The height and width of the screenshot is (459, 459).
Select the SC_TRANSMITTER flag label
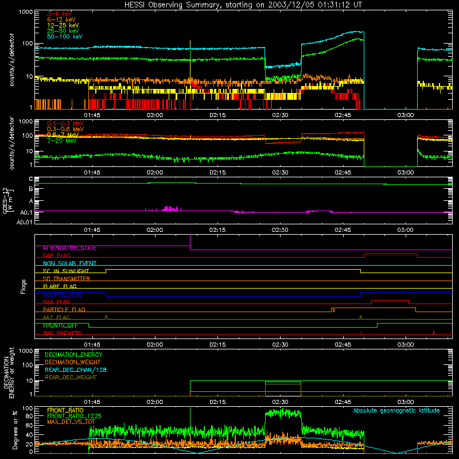coord(66,279)
